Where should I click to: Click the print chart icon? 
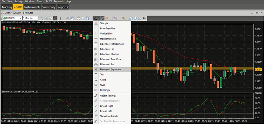click(79, 18)
